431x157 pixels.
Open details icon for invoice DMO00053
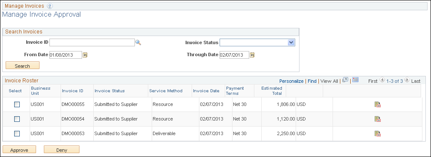coord(378,133)
